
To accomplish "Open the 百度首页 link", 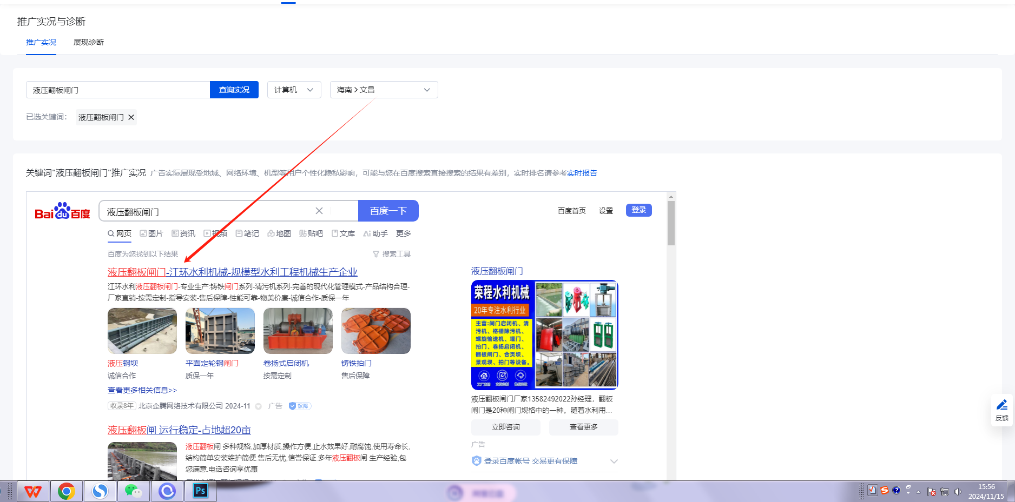I will (x=572, y=211).
